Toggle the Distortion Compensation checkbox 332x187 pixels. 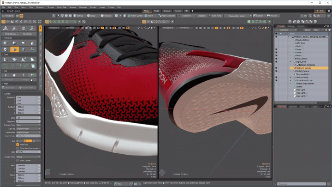(x=18, y=148)
